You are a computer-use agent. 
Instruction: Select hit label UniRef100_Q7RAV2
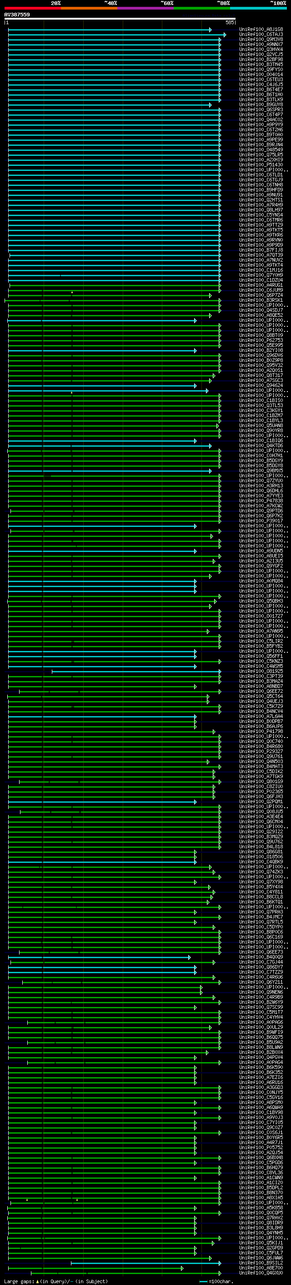click(x=261, y=1218)
